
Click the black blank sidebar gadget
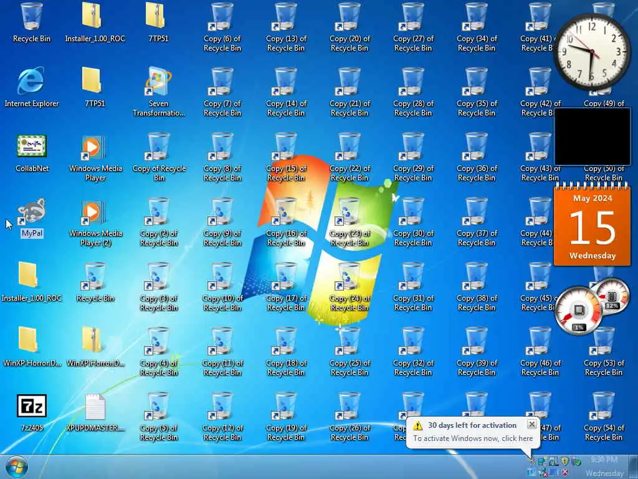[593, 137]
